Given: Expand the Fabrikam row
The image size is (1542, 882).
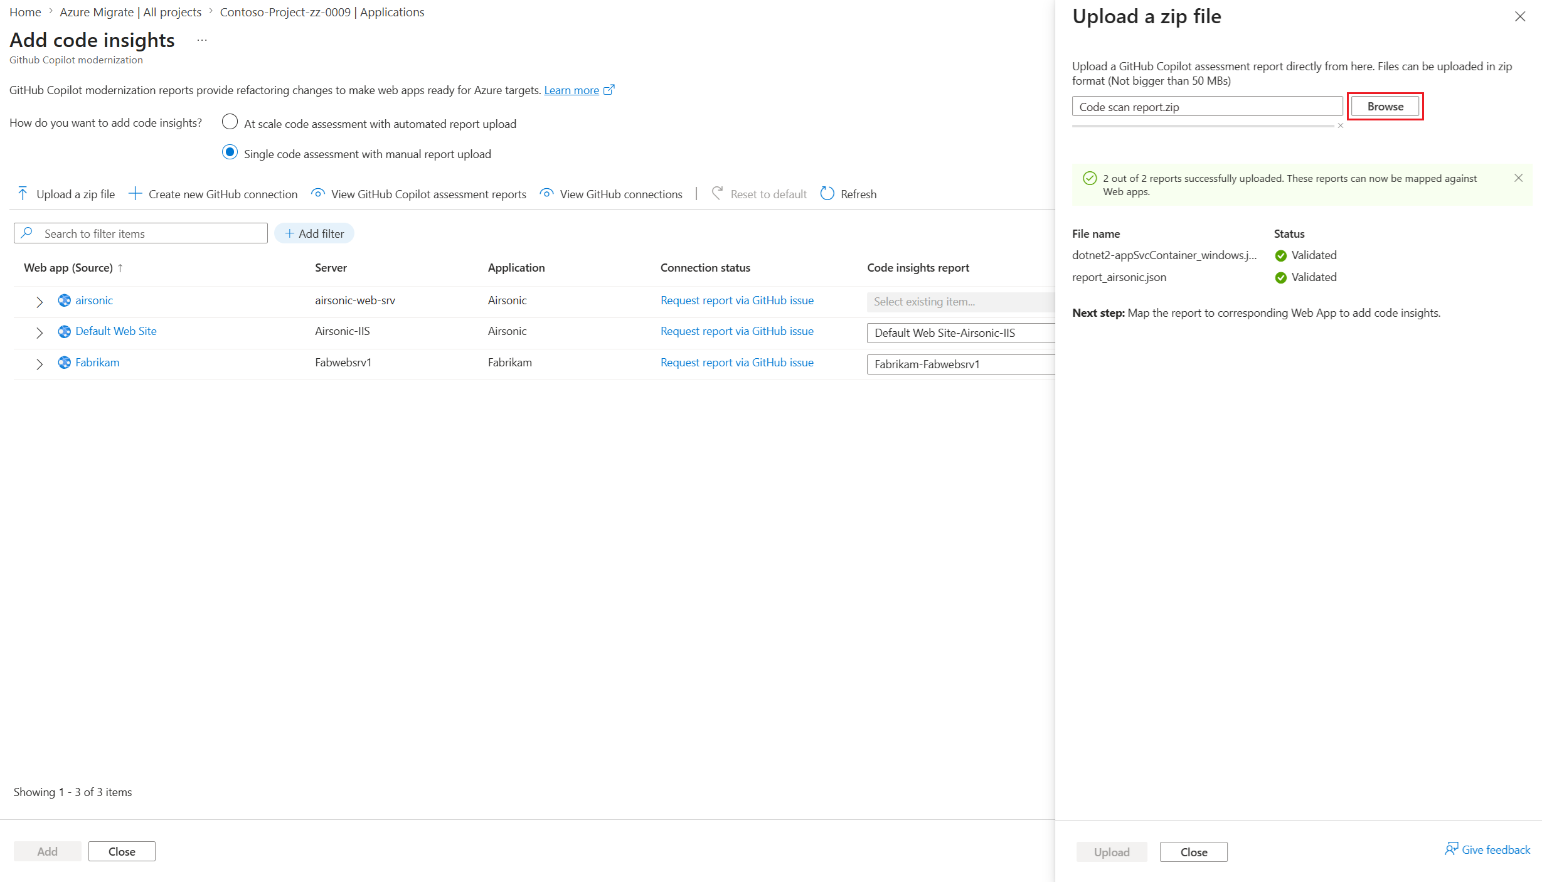Looking at the screenshot, I should pyautogui.click(x=40, y=364).
